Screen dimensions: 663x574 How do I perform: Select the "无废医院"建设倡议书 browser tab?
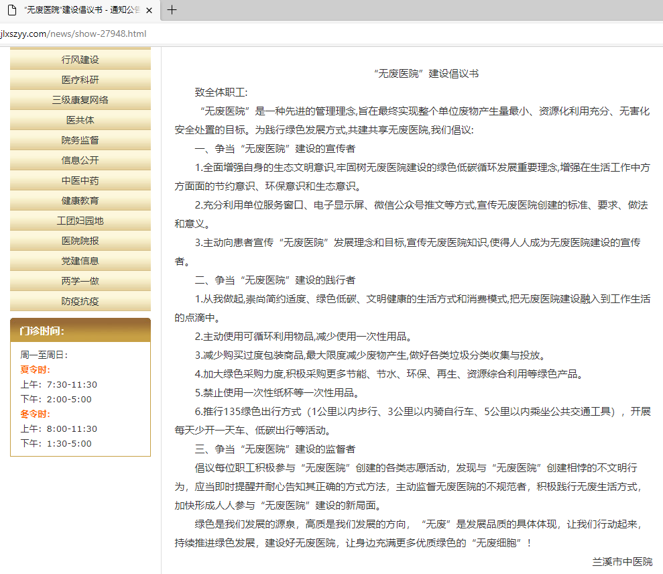pyautogui.click(x=80, y=10)
